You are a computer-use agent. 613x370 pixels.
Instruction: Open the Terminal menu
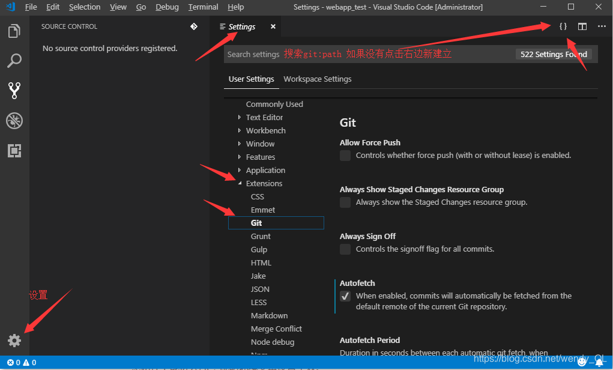pos(204,7)
